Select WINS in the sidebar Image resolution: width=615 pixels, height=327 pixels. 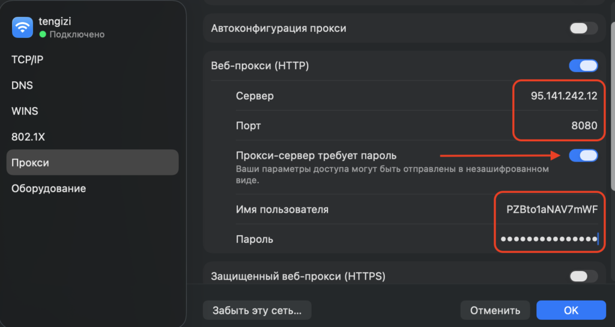coord(23,111)
